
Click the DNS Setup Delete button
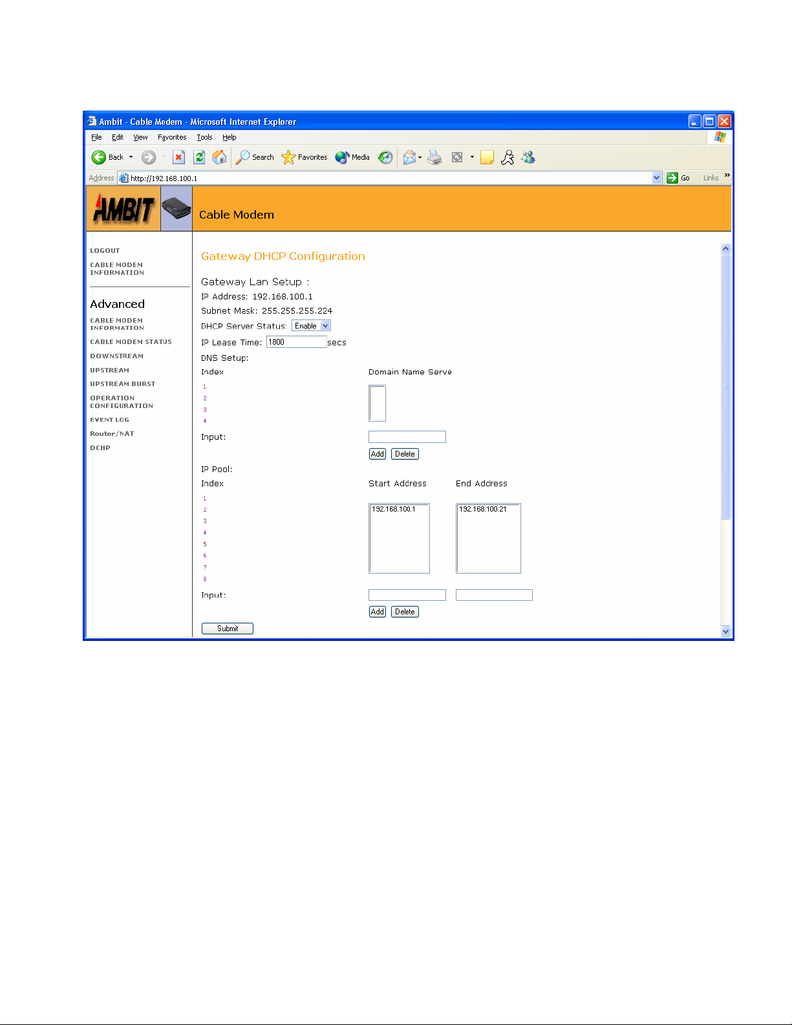[405, 454]
